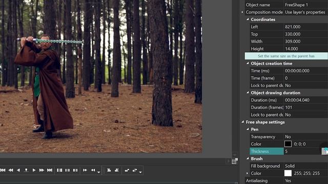Open the black Pen color swatch
Viewport: 328px width, 184px height.
(x=288, y=144)
